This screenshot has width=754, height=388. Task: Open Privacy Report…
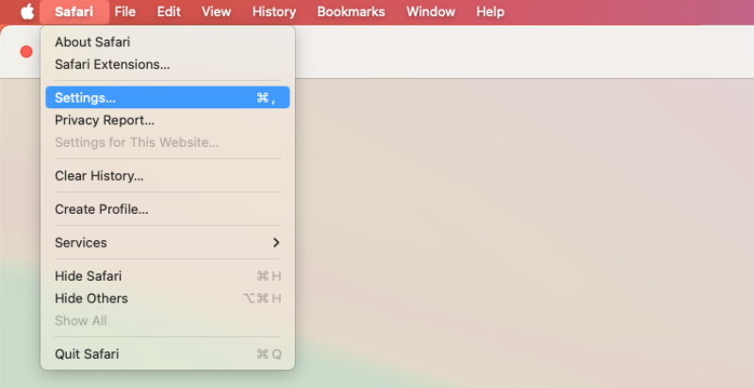[168, 120]
